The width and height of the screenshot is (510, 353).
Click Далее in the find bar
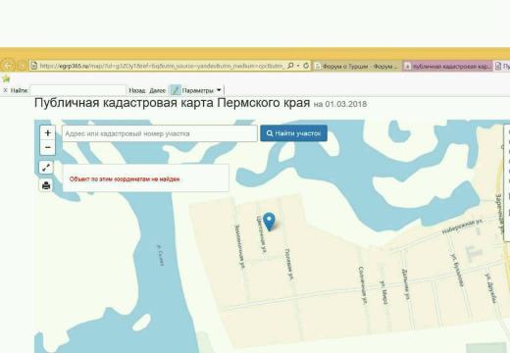click(158, 90)
